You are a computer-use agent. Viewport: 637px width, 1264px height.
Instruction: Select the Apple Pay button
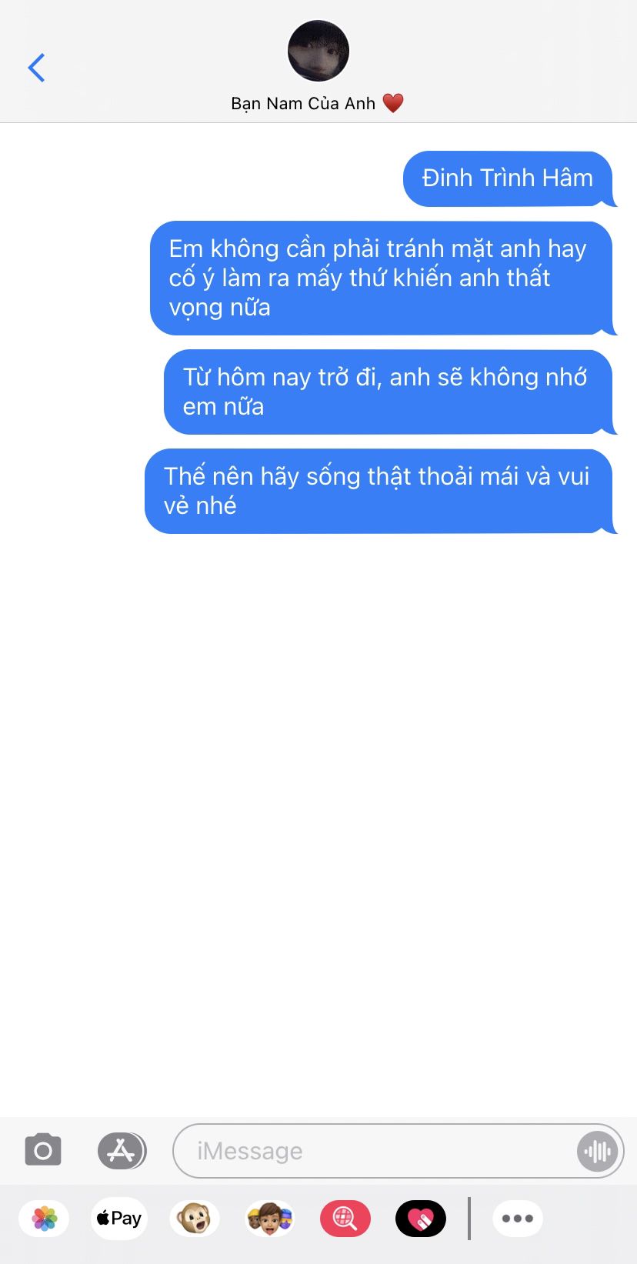[118, 1218]
